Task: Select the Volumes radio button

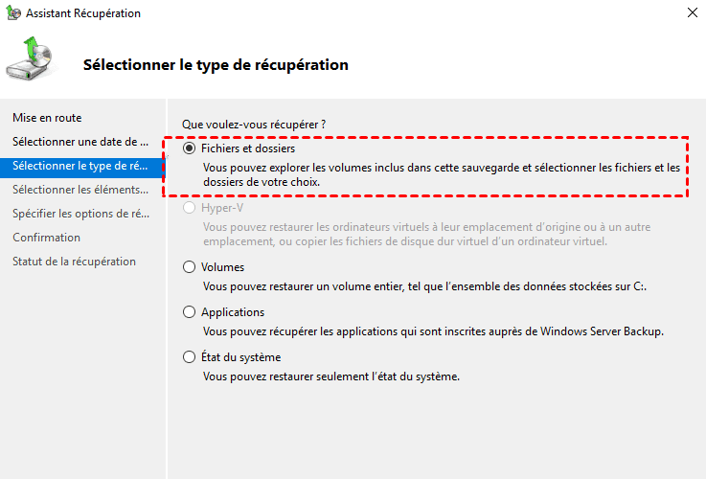Action: 189,267
